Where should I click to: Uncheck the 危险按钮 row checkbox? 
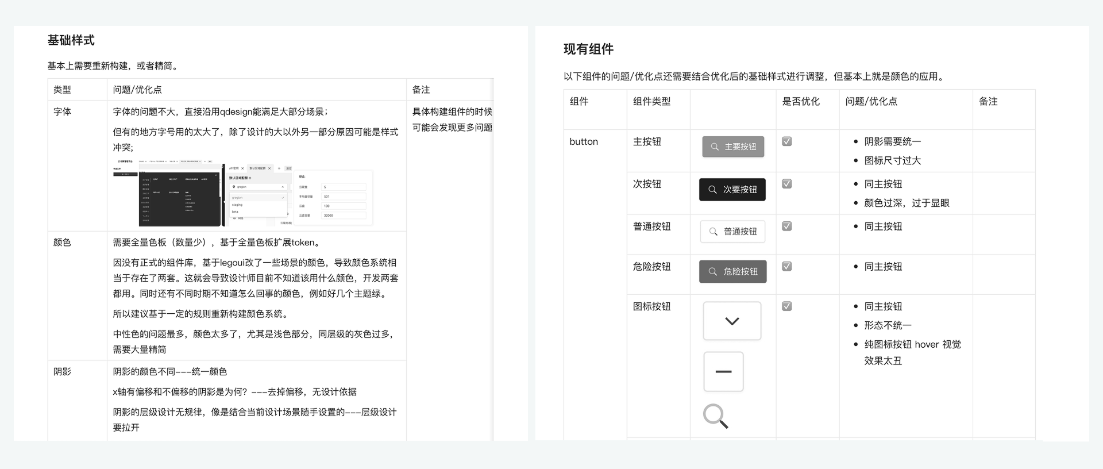pos(787,267)
